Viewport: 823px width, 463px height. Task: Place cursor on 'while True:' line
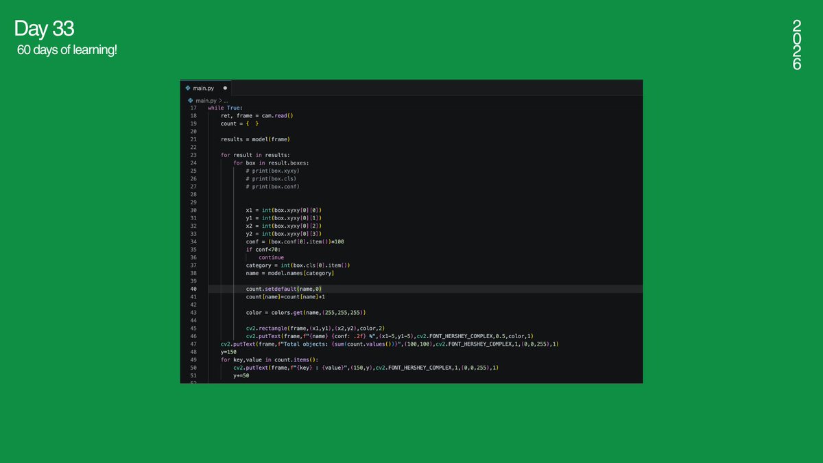[x=225, y=108]
